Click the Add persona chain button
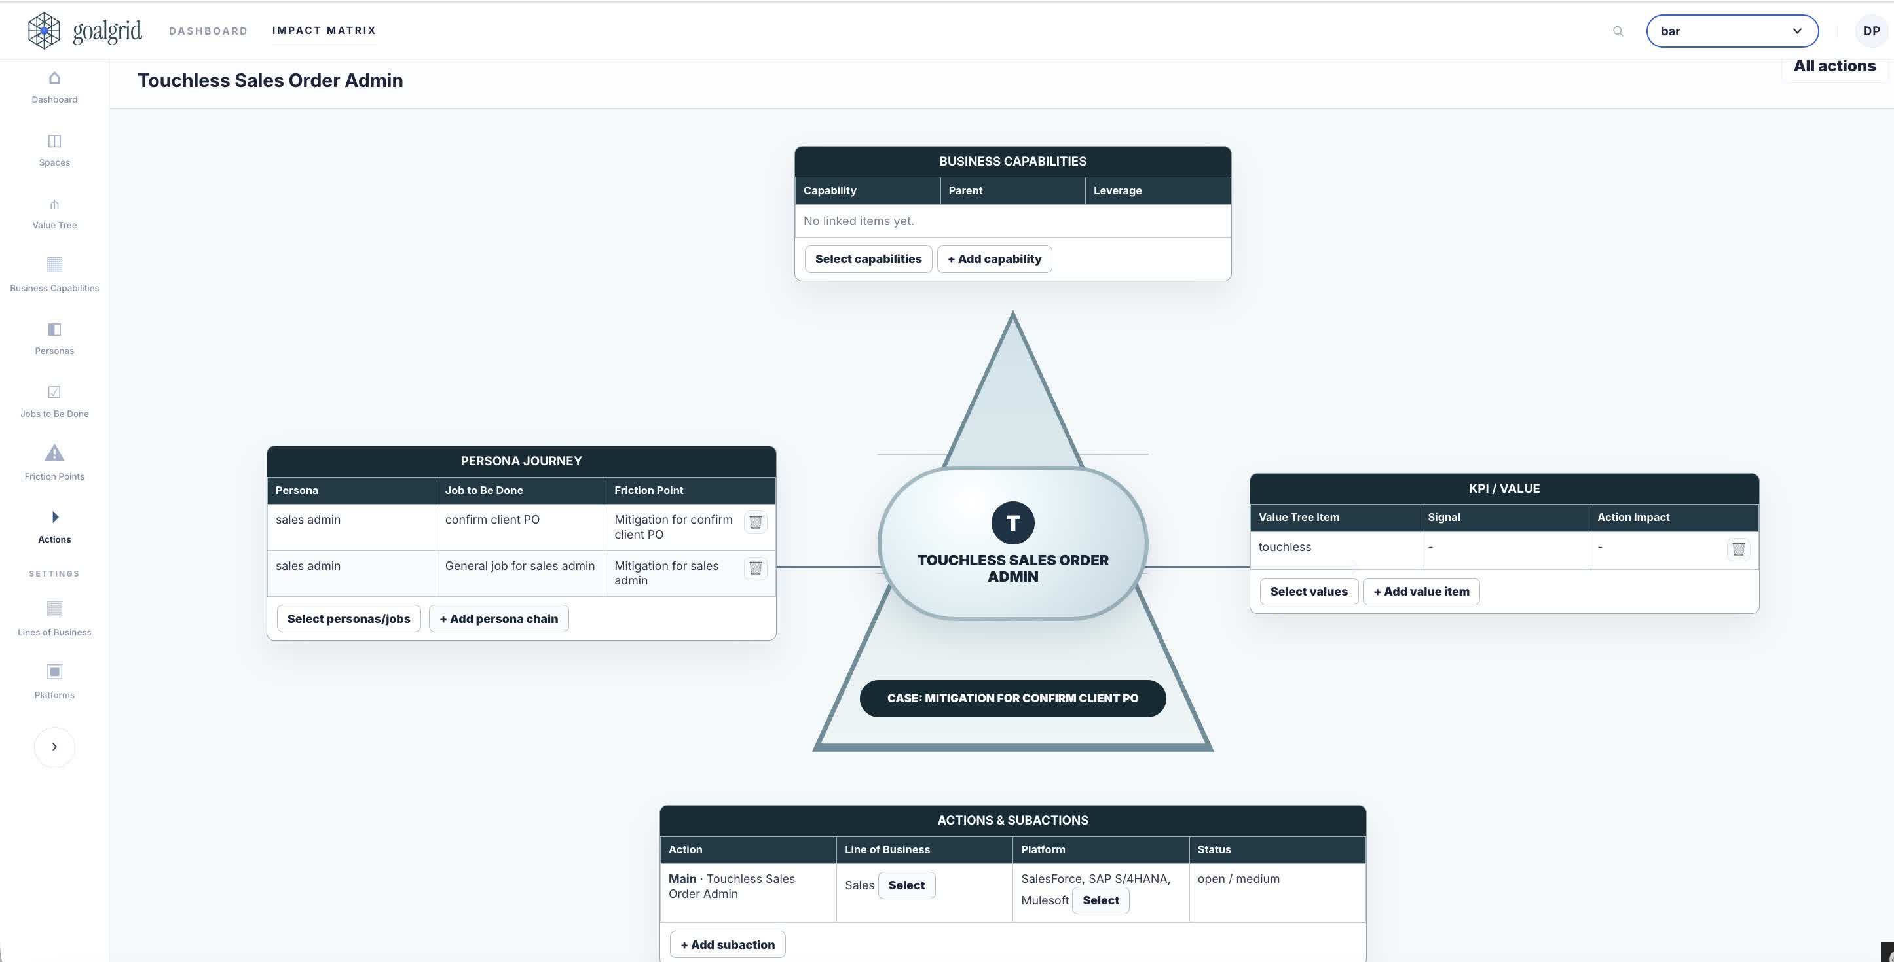This screenshot has width=1894, height=962. click(x=498, y=619)
